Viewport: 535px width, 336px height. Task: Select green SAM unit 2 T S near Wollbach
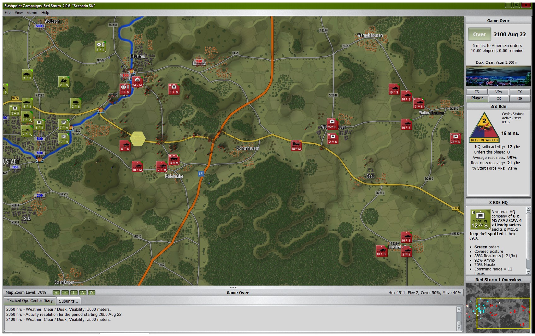point(64,82)
